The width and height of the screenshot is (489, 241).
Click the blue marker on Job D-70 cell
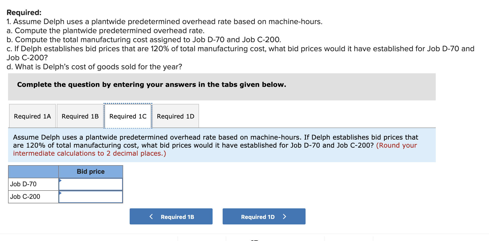(x=60, y=180)
